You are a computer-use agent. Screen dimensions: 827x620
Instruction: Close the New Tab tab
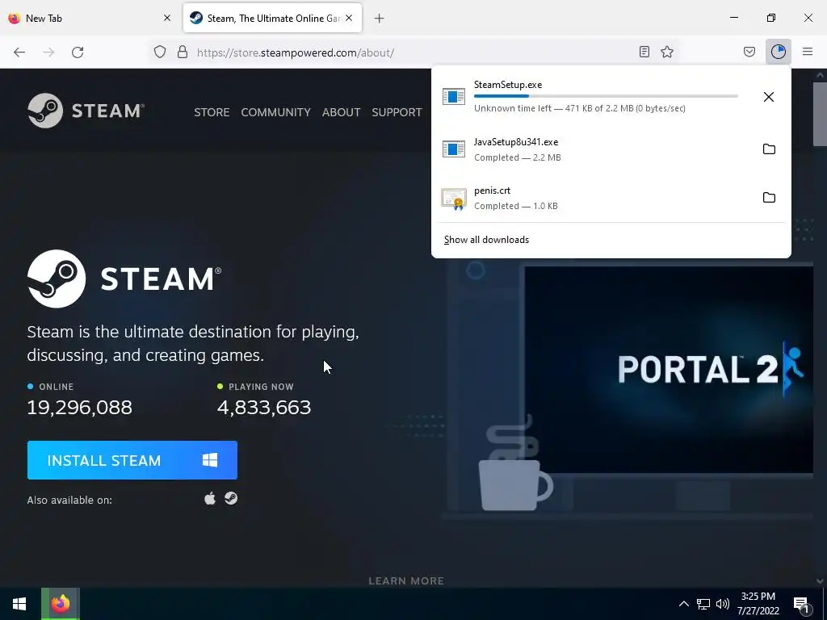[x=167, y=18]
